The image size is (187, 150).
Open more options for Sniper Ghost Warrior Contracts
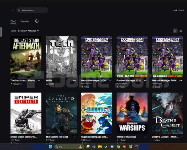39,137
